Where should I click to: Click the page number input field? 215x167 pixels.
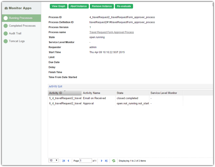point(86,161)
